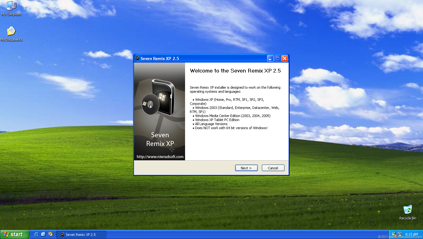Click Next to continue installer

pyautogui.click(x=246, y=168)
